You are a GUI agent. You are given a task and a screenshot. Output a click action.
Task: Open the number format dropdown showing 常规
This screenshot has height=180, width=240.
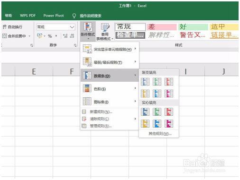(55, 27)
